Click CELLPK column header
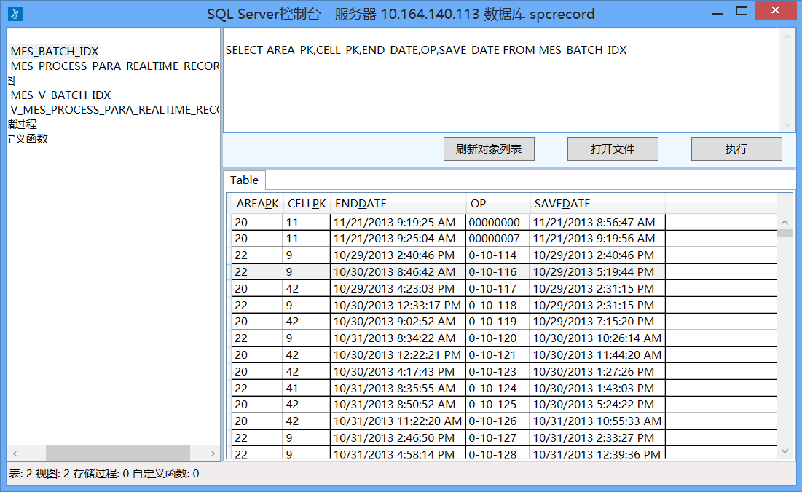 (x=307, y=203)
